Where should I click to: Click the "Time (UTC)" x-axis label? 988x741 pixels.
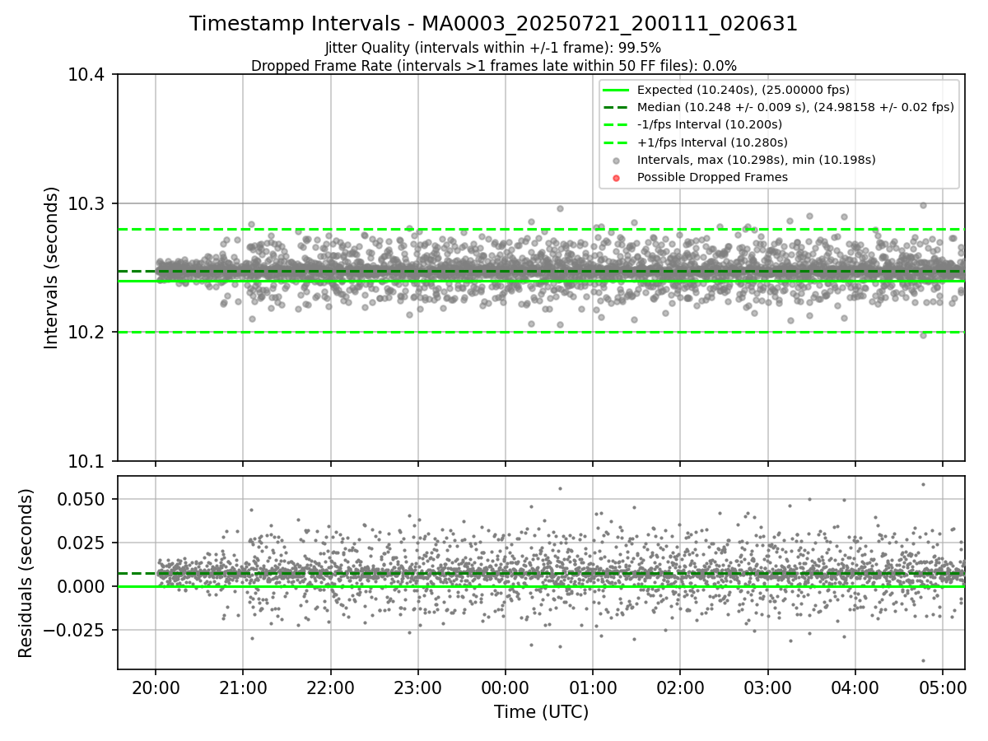pyautogui.click(x=541, y=712)
